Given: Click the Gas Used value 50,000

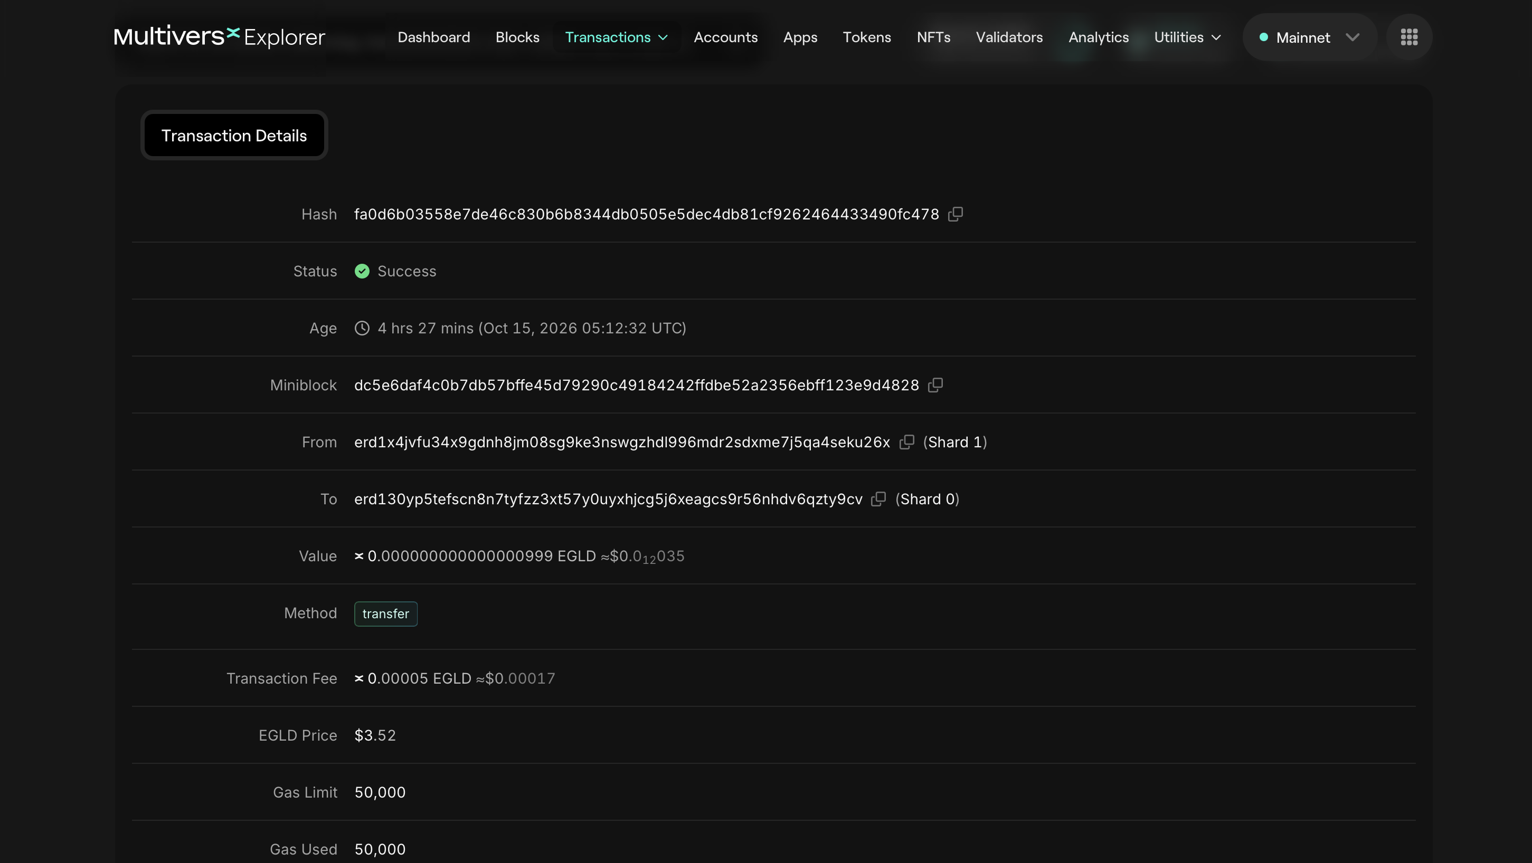Looking at the screenshot, I should (x=380, y=849).
